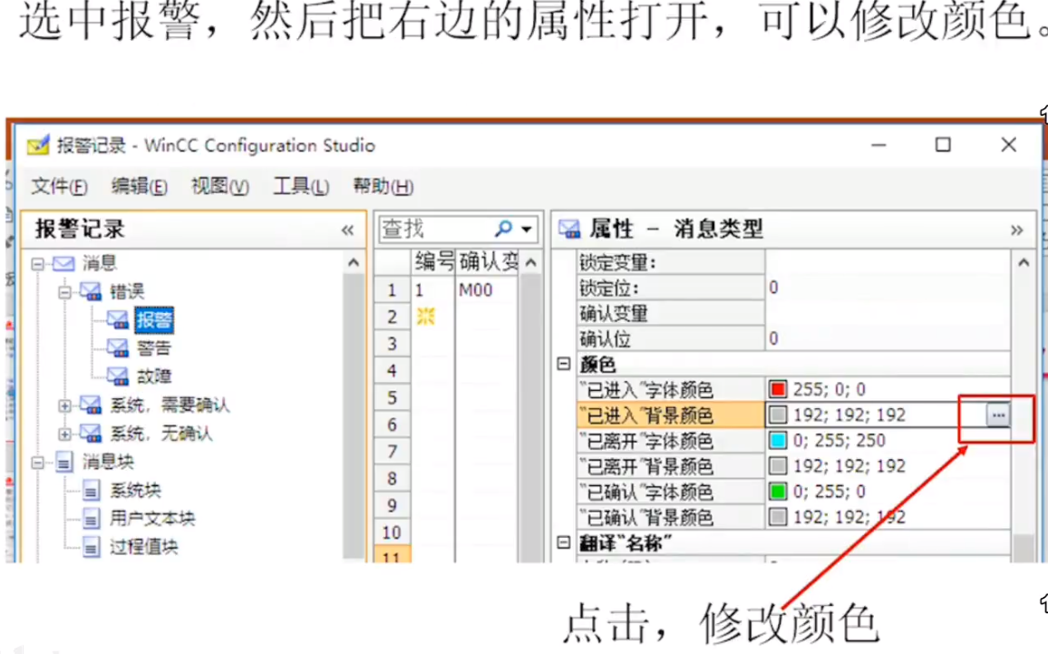
Task: Click up arrow of table scrollbar
Action: click(x=530, y=263)
